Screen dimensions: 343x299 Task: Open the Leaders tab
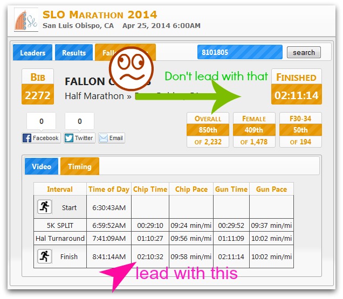click(x=33, y=53)
